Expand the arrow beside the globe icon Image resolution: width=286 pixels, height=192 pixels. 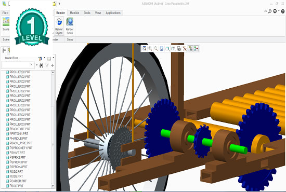click(x=279, y=11)
